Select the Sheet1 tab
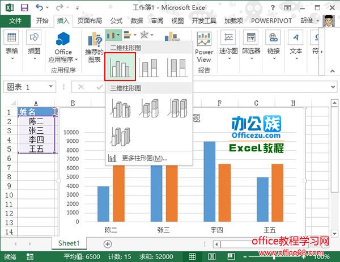This screenshot has height=262, width=340. click(x=69, y=243)
